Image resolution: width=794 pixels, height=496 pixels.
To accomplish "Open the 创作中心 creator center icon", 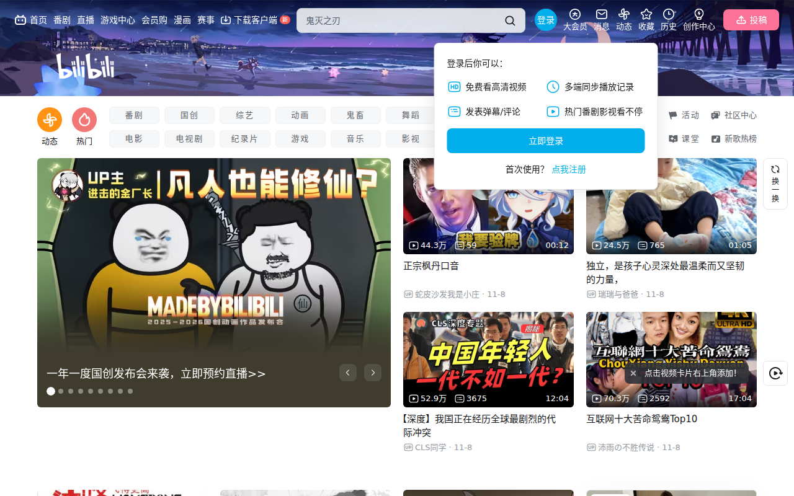I will tap(698, 19).
